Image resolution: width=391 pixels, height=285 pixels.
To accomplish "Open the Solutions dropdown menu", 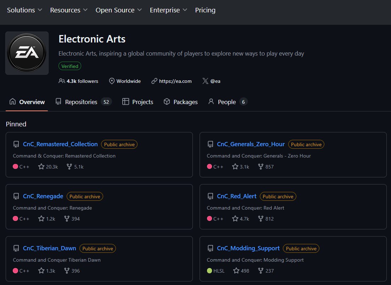I will (24, 10).
